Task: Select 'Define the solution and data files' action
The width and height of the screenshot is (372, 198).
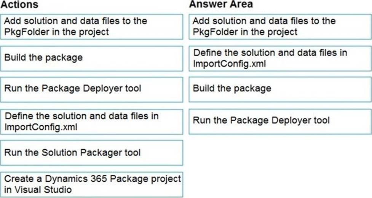Action: (92, 122)
